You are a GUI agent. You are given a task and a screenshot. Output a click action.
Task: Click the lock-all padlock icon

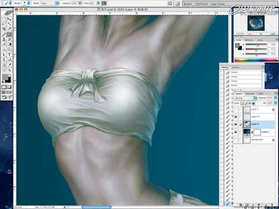coord(253,103)
